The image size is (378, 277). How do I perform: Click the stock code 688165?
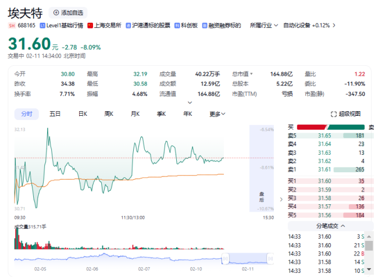click(27, 26)
